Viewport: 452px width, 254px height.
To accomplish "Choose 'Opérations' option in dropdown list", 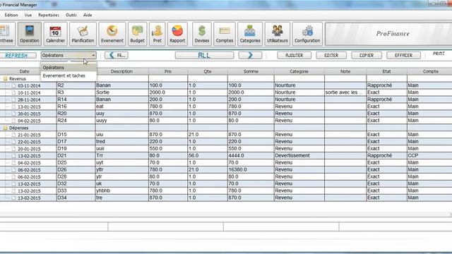I will click(x=69, y=68).
